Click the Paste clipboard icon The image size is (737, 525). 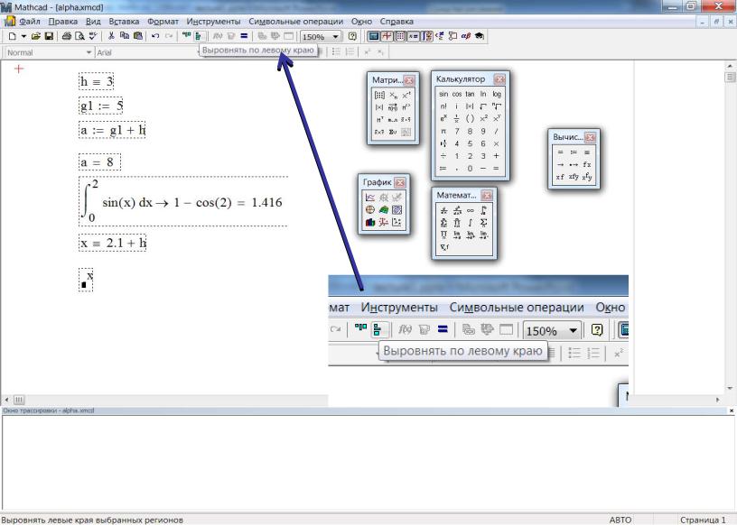click(137, 36)
